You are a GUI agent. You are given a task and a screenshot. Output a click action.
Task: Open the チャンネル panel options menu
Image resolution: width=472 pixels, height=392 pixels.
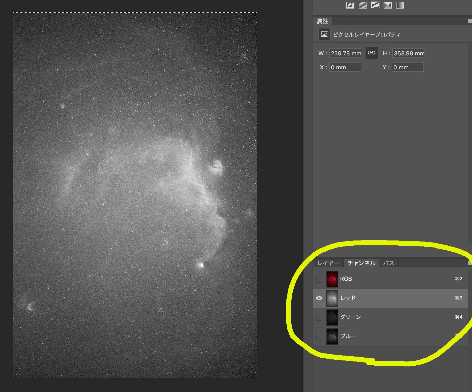470,263
